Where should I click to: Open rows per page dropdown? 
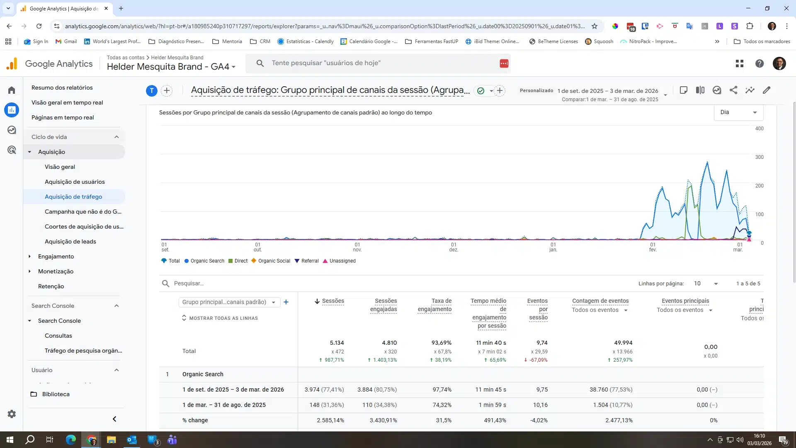706,284
